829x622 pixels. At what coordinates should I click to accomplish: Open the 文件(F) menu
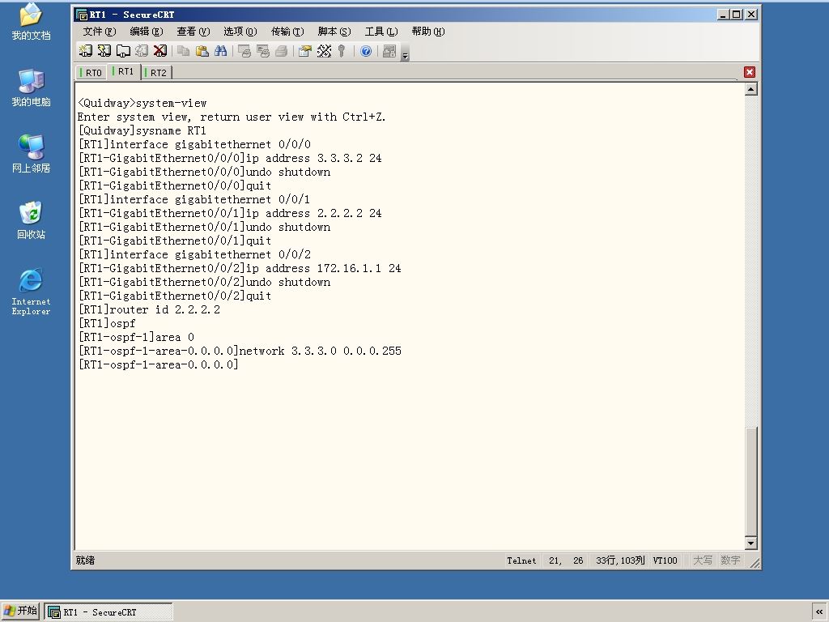100,32
